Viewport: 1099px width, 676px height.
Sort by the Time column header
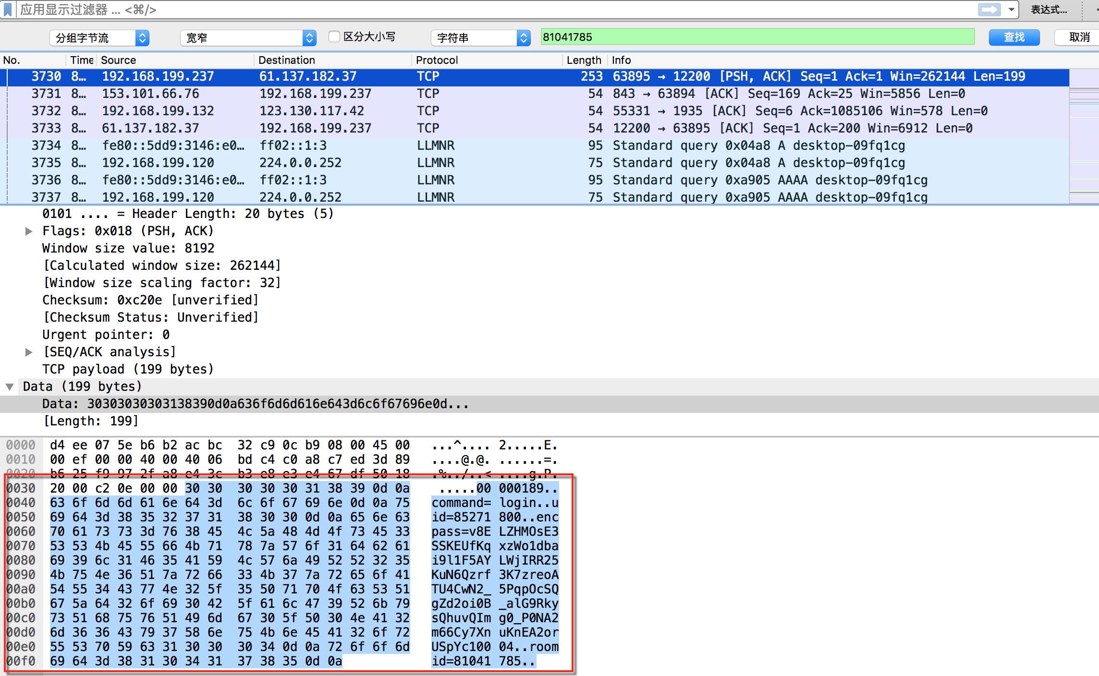(x=82, y=60)
